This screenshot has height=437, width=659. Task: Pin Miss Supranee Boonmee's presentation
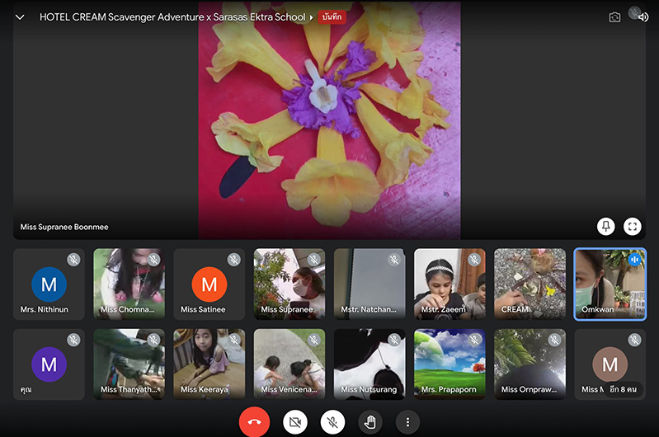[x=605, y=227]
